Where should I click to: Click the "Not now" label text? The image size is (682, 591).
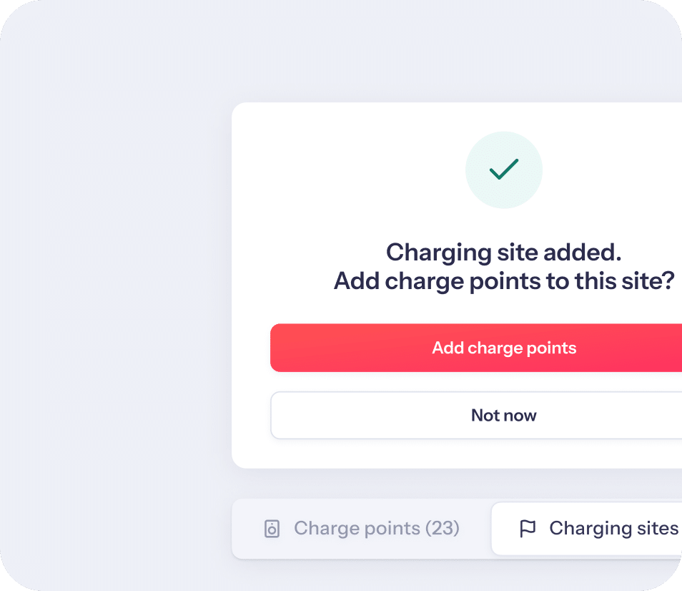(x=504, y=416)
